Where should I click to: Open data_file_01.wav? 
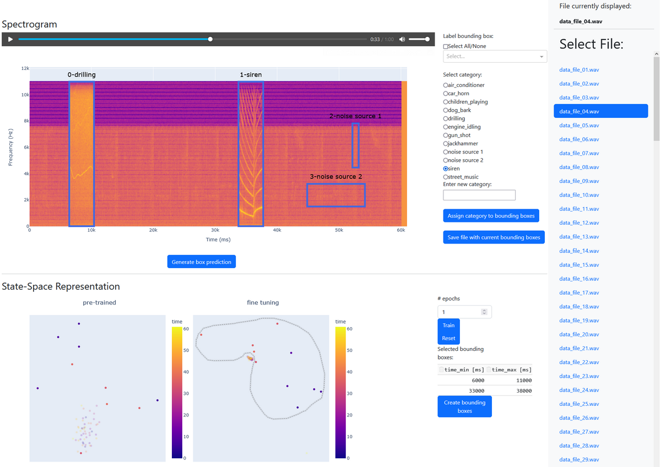pos(579,69)
